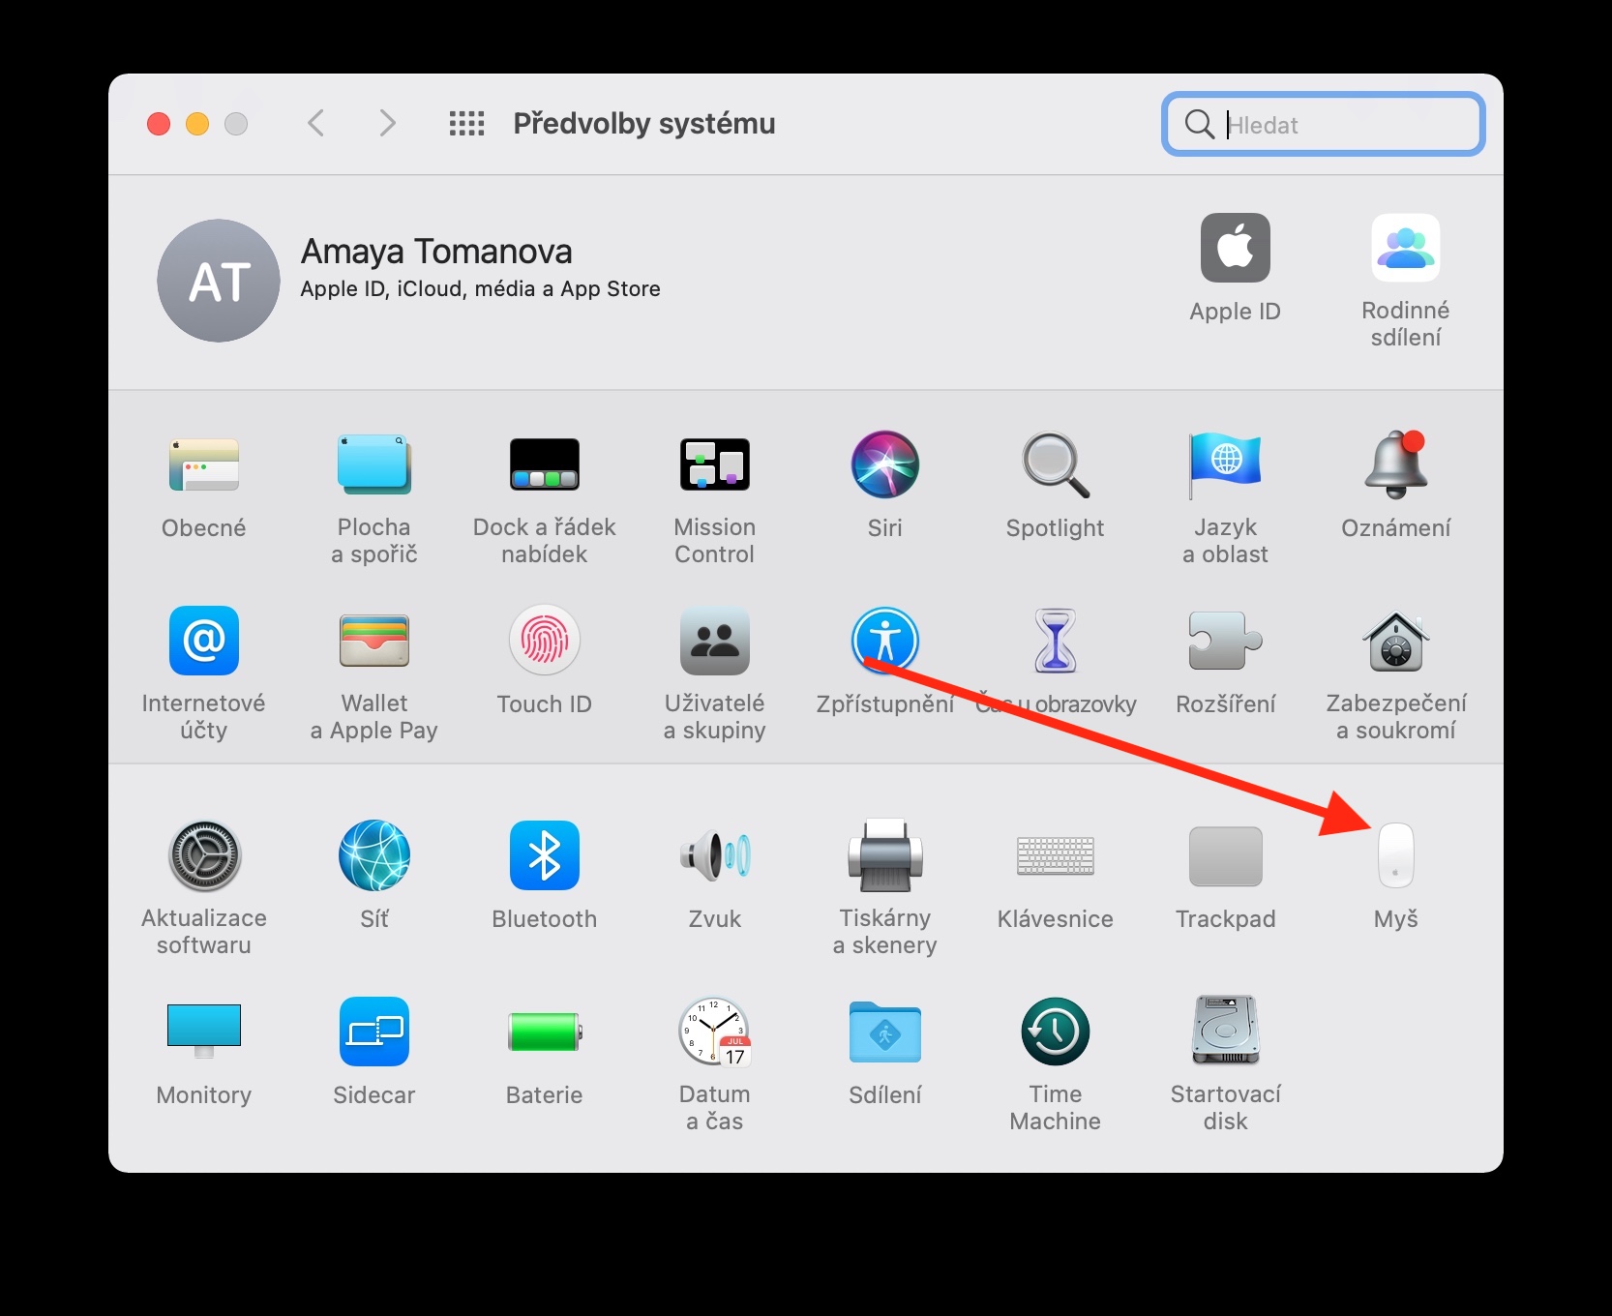
Task: Open Zpřístupnění accessibility pane
Action: point(885,641)
